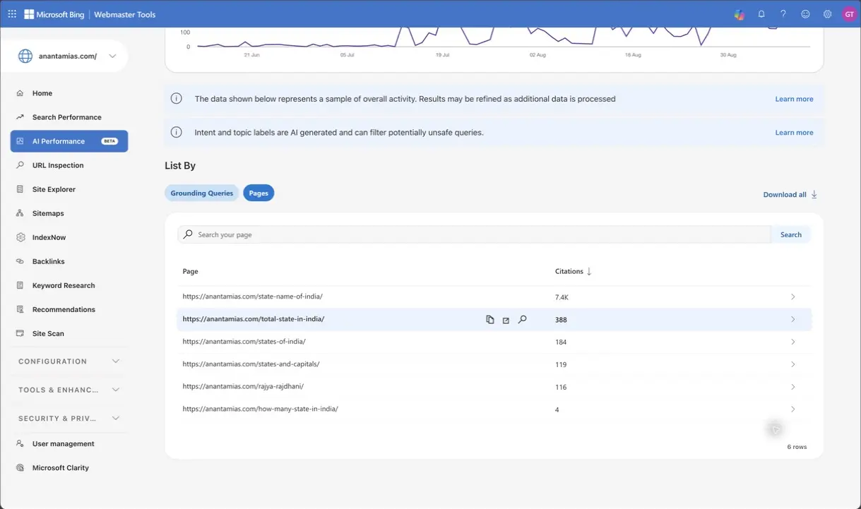Click the Citations column header

pos(569,271)
